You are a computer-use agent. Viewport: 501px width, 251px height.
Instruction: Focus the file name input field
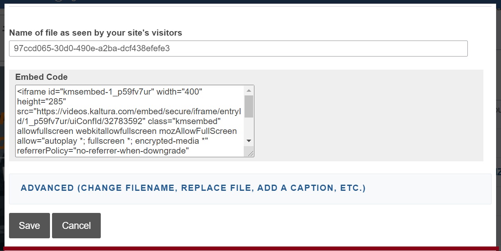coord(238,48)
